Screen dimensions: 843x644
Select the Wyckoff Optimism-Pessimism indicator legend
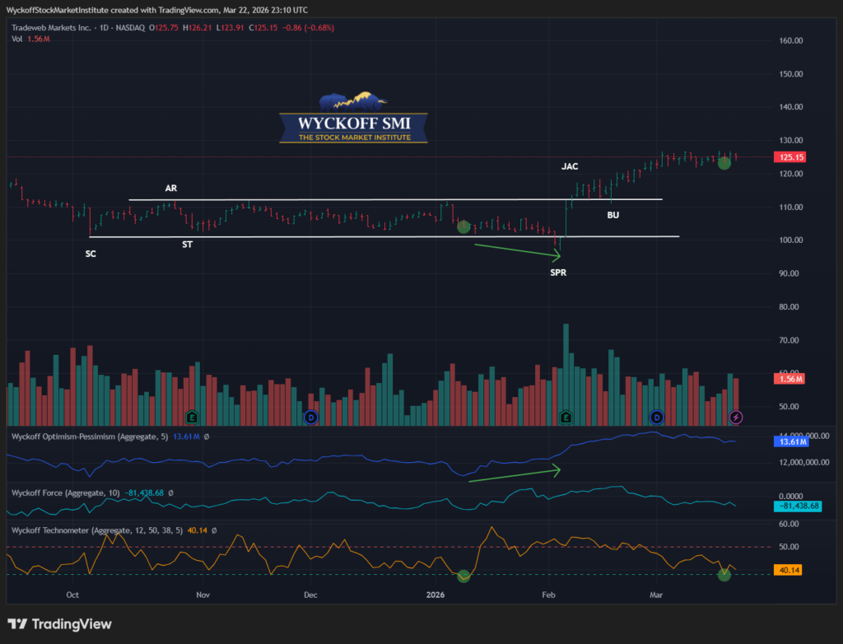coord(90,436)
